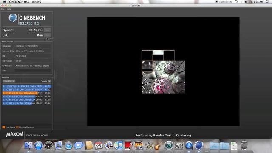Click the Bluetooth menu bar icon

point(241,2)
